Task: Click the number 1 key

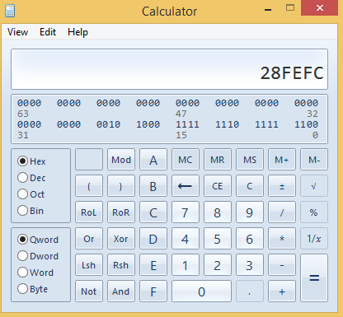Action: click(186, 265)
